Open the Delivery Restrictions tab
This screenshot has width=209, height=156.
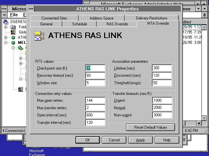pyautogui.click(x=152, y=18)
